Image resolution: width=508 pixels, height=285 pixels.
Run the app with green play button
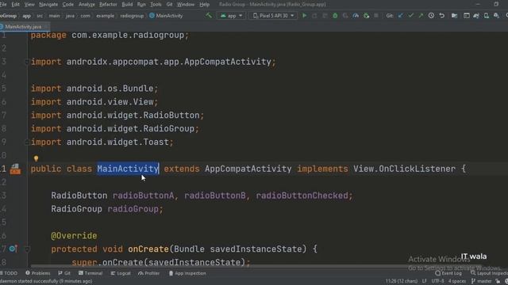tap(304, 16)
